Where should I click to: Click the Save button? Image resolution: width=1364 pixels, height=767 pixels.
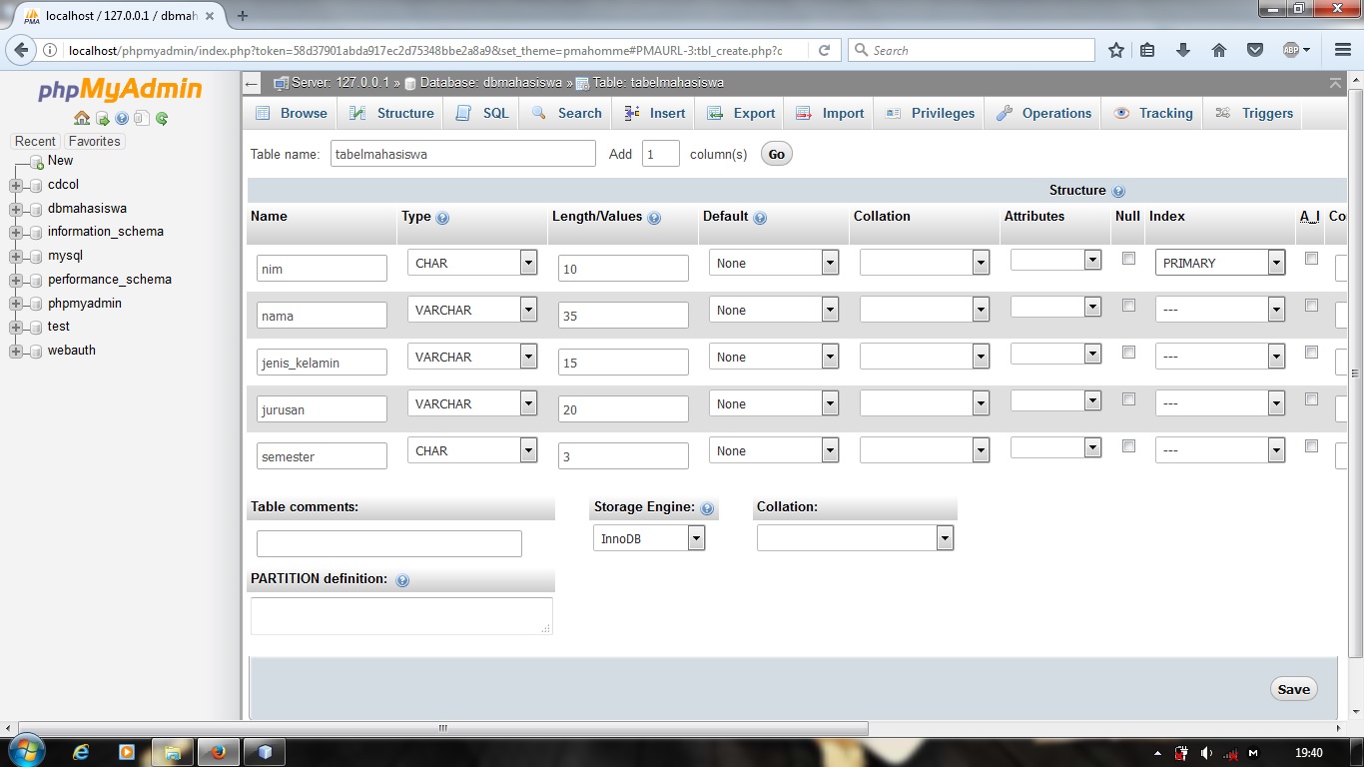pyautogui.click(x=1293, y=689)
